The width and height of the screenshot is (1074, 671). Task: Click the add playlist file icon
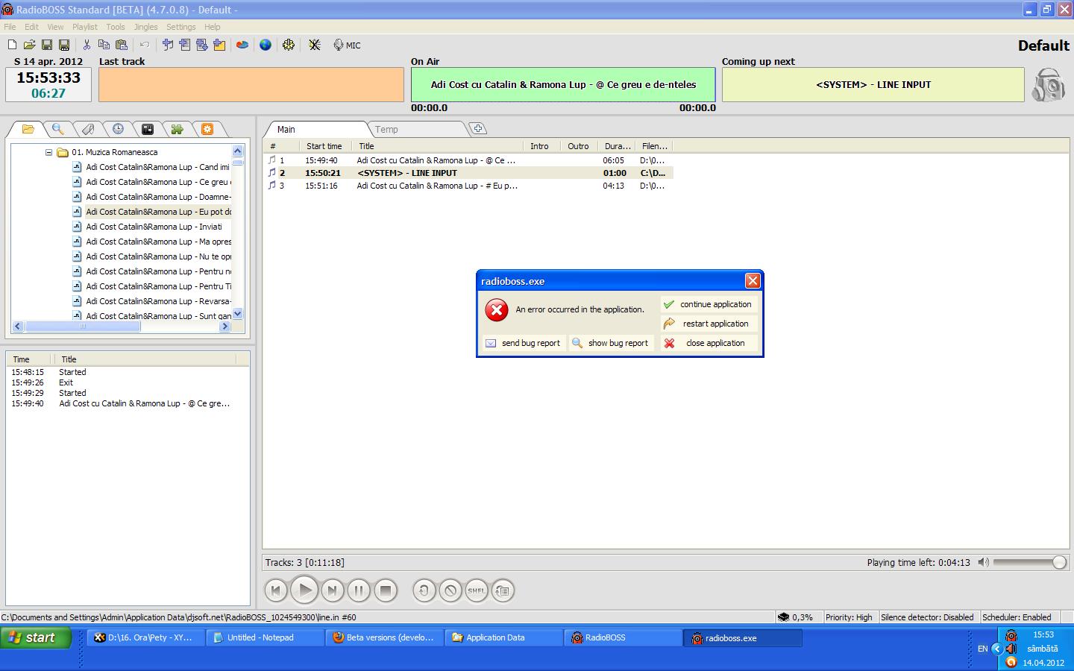[185, 45]
